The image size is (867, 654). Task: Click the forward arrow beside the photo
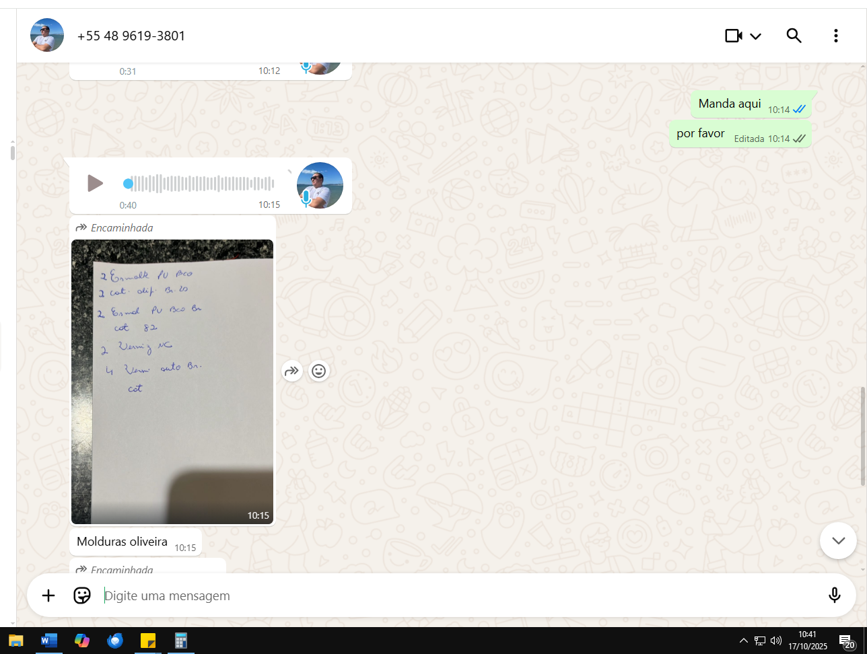point(291,371)
